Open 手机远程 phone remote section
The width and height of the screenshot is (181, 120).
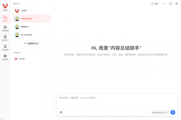[5, 48]
